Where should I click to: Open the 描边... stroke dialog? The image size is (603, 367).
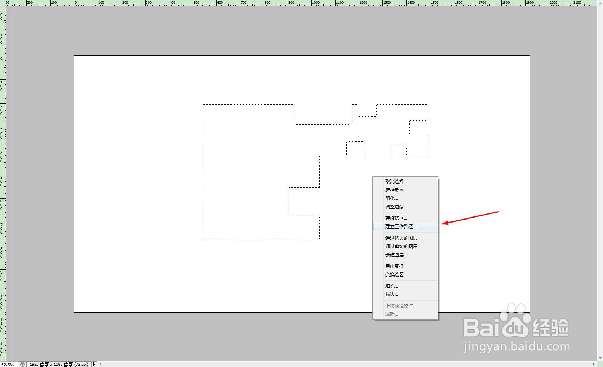click(x=405, y=295)
